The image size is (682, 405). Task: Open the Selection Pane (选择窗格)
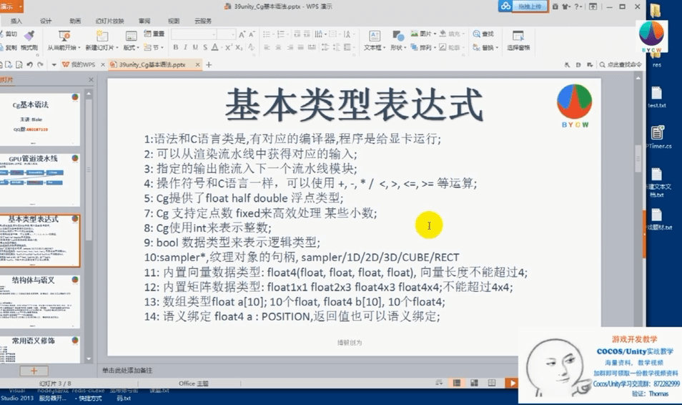pos(518,41)
